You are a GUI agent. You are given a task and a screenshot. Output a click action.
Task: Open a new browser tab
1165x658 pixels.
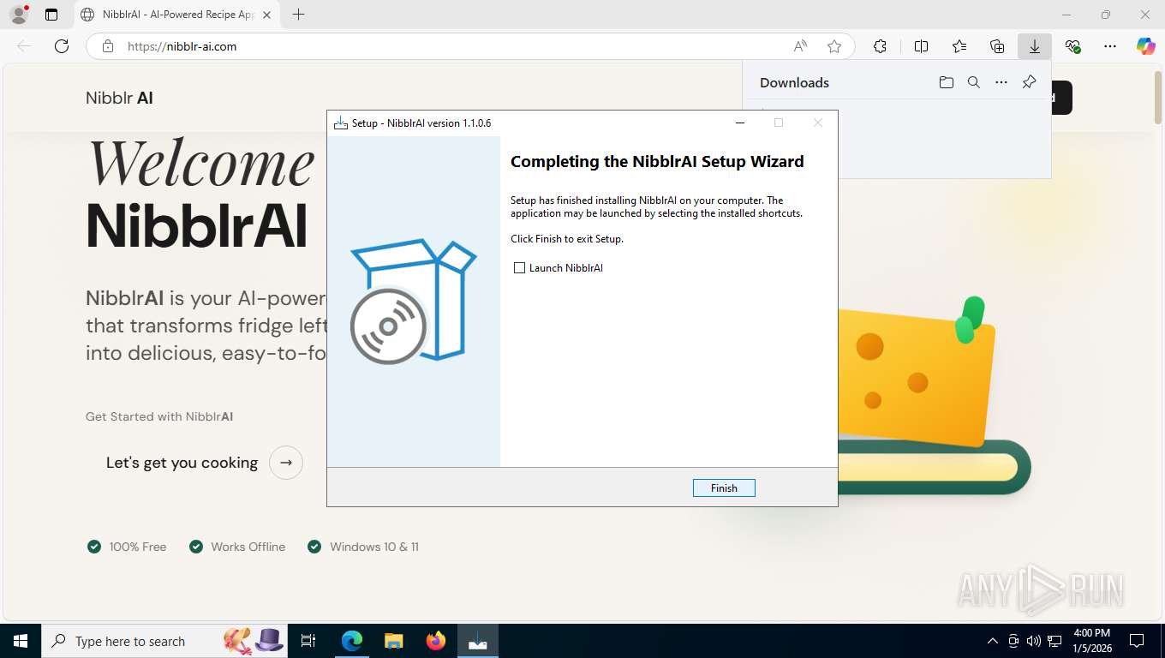pos(298,15)
